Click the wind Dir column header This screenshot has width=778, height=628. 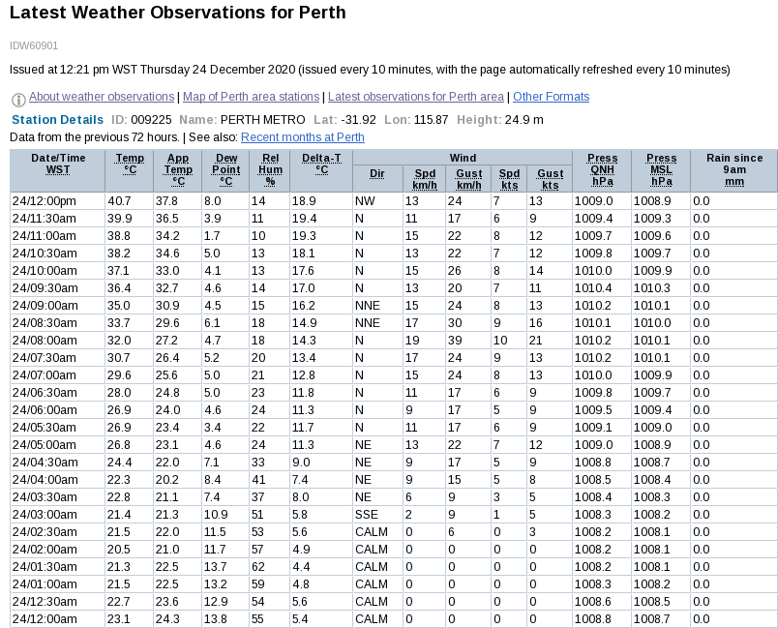point(376,172)
